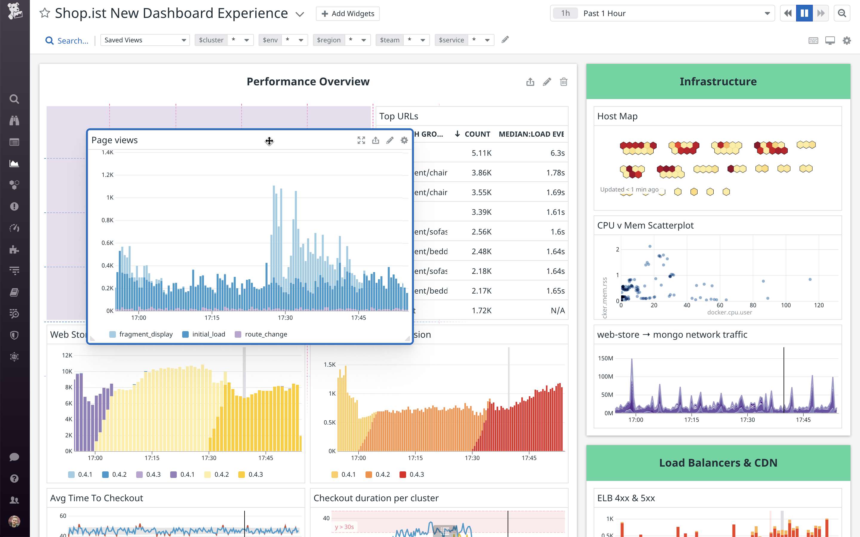Open the Page views widget settings gear

pos(404,140)
